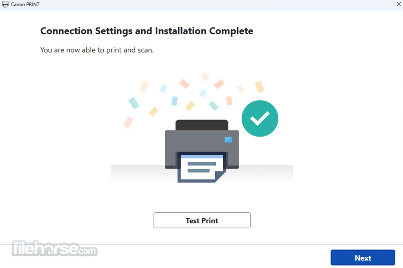Viewport: 403px width, 268px height.
Task: Click the Canon PRINT title text
Action: [x=25, y=4]
